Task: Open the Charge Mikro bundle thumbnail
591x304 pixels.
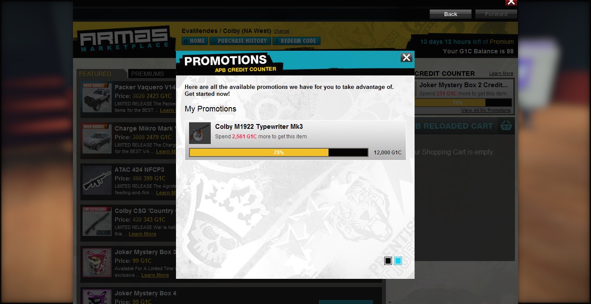Action: click(97, 139)
